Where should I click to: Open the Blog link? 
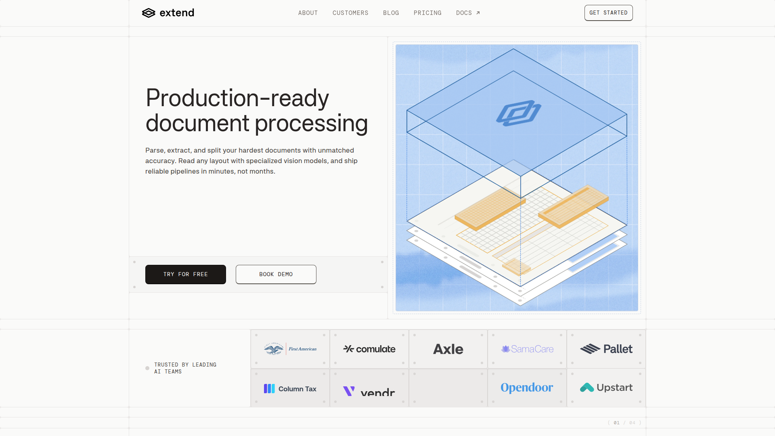pos(391,13)
